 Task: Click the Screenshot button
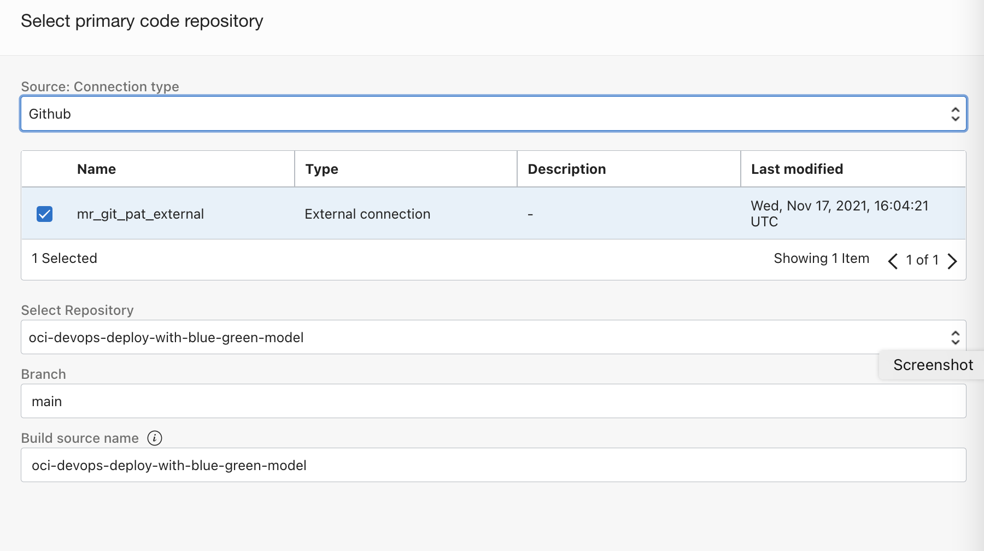click(933, 365)
